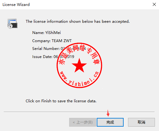159x131 pixels.
Task: Click the Serial Number label
Action: tap(46, 49)
